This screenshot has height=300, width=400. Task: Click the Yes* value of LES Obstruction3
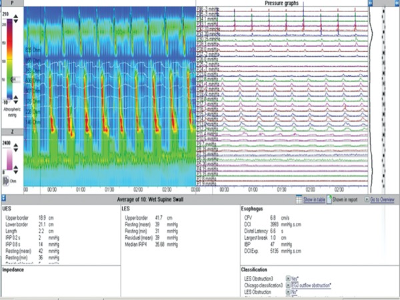coord(295,279)
